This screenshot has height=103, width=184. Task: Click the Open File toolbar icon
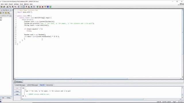(x=1, y=7)
